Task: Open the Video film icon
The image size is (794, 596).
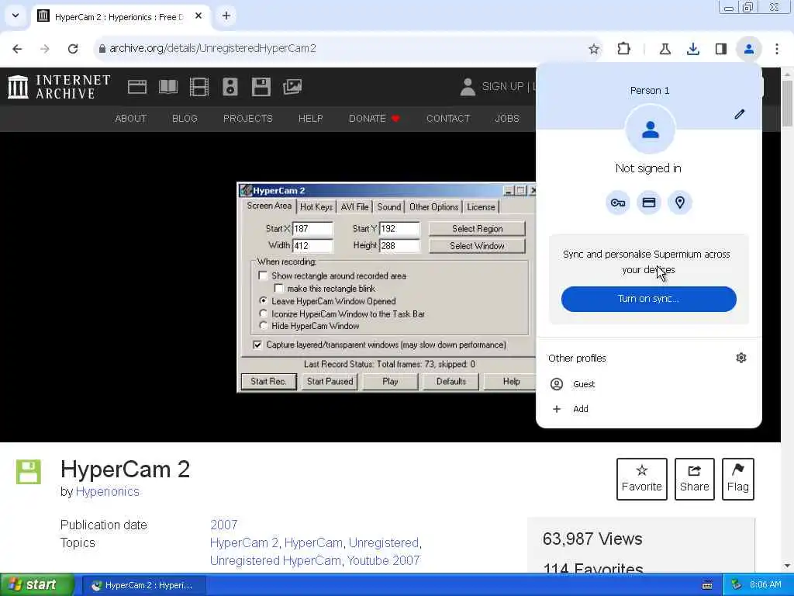Action: tap(199, 87)
